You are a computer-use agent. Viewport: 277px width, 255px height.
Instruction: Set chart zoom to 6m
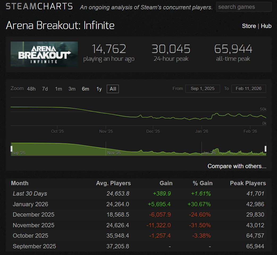click(86, 89)
